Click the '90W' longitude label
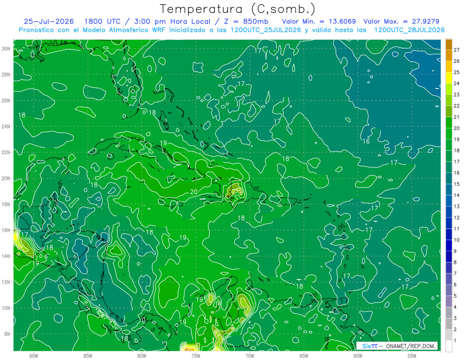Viewport: 467px width, 361px height. click(34, 356)
